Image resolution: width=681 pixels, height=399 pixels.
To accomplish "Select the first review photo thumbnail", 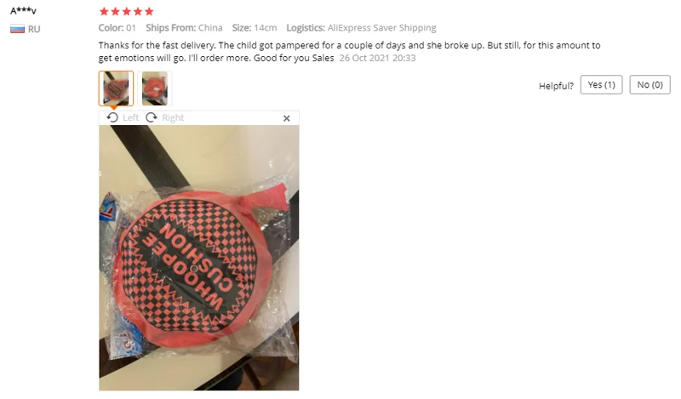I will [116, 88].
